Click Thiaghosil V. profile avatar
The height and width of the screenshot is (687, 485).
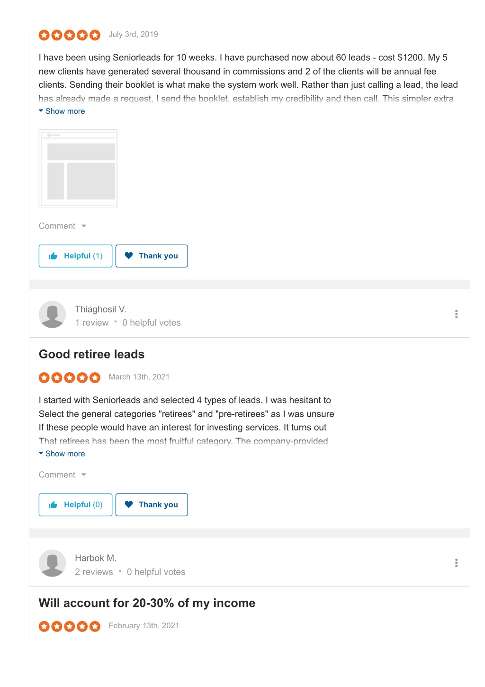tap(52, 314)
